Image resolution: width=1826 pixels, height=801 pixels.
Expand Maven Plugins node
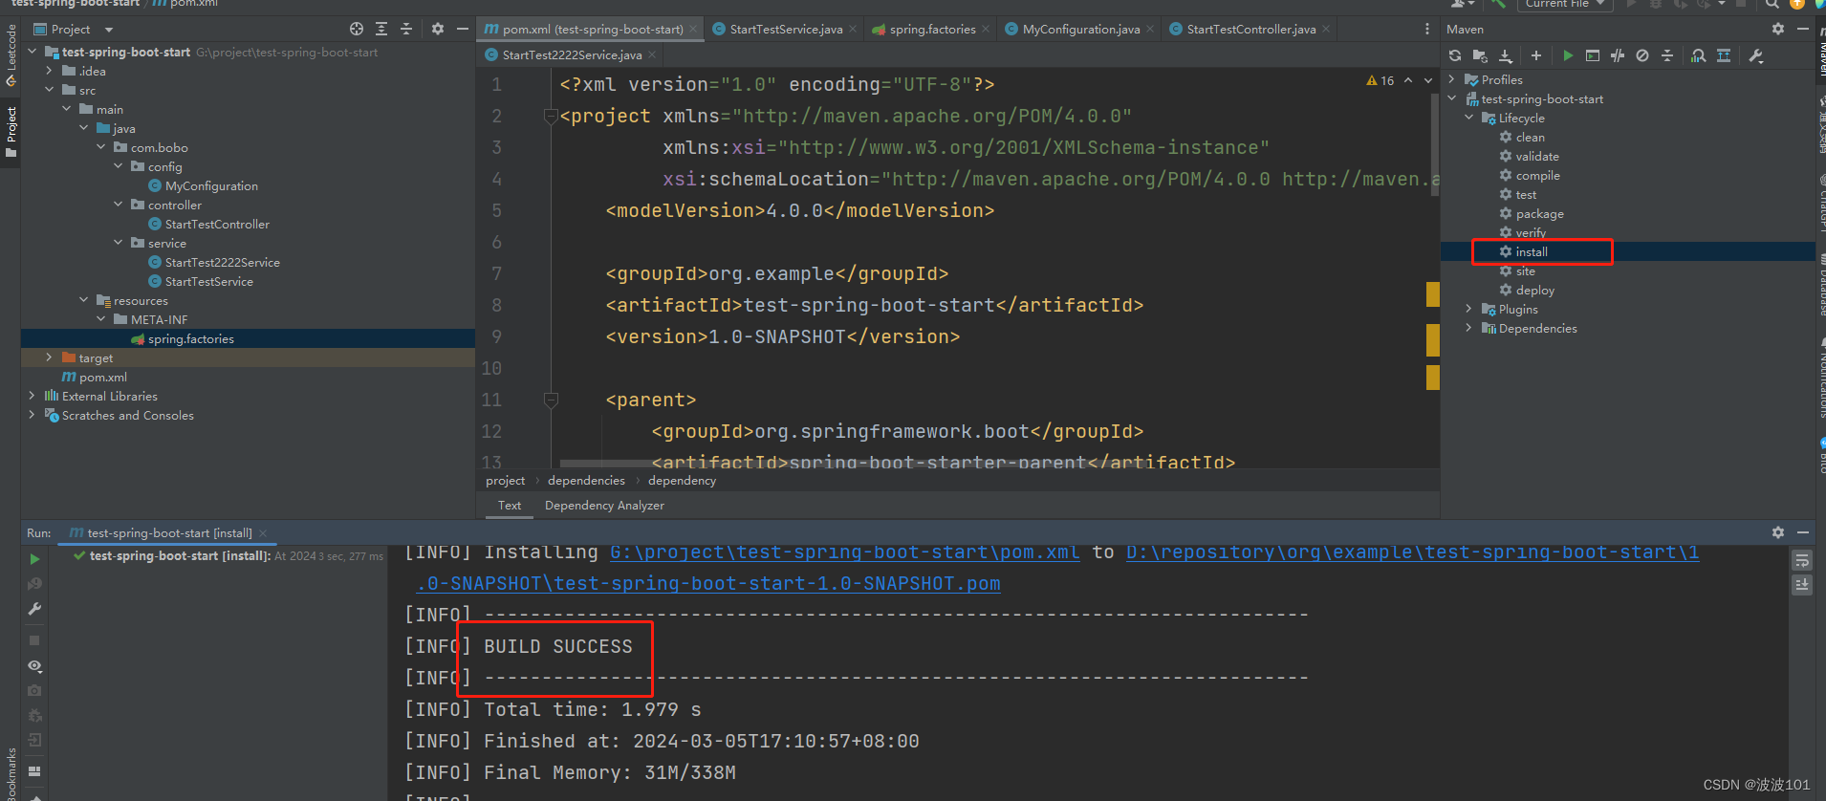[x=1469, y=309]
